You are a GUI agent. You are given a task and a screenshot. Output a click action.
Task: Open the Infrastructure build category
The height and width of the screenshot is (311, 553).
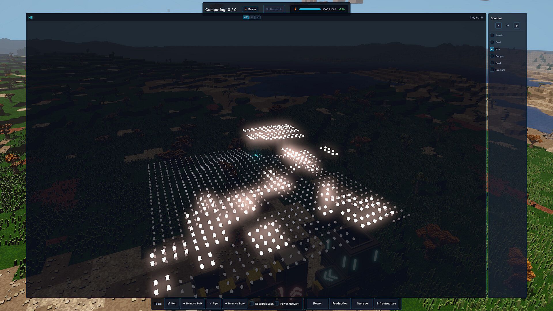pyautogui.click(x=386, y=304)
